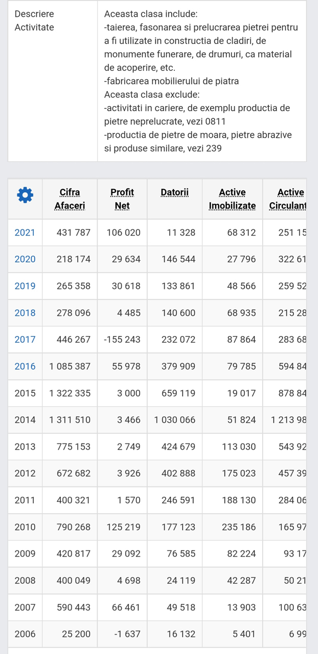Open the 2021 year link
The width and height of the screenshot is (318, 654).
25,233
